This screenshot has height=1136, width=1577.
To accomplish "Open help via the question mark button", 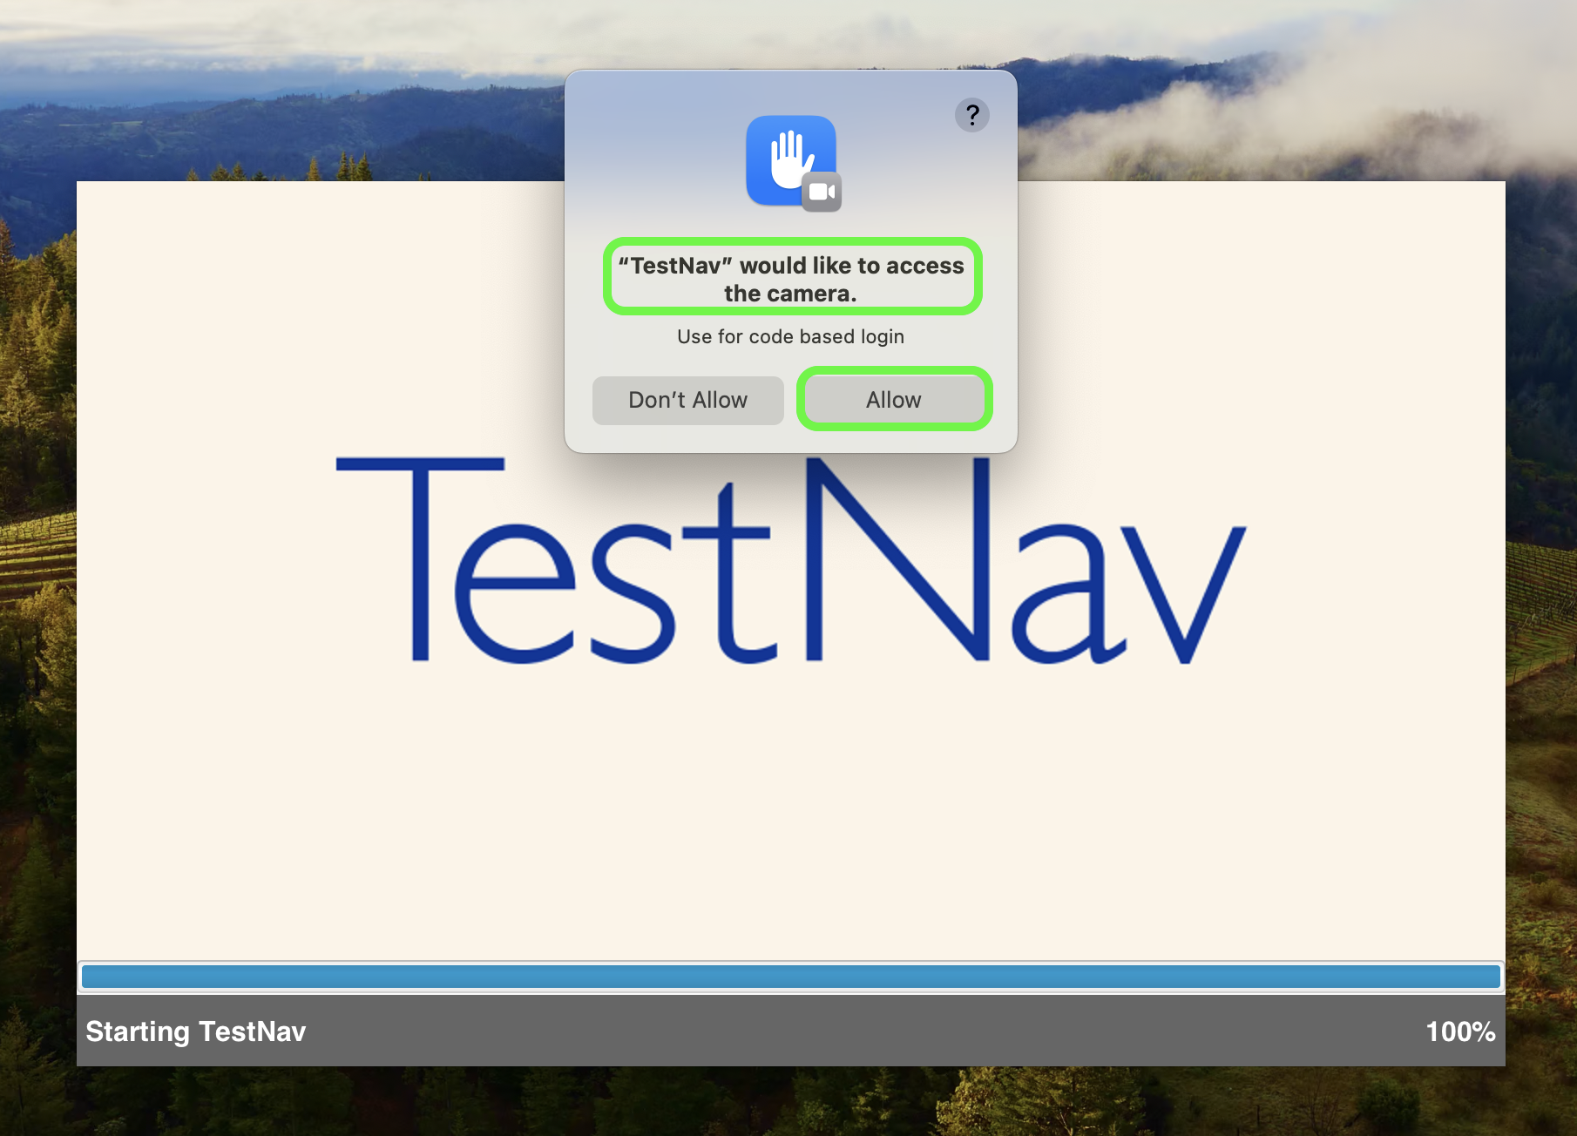I will (972, 115).
